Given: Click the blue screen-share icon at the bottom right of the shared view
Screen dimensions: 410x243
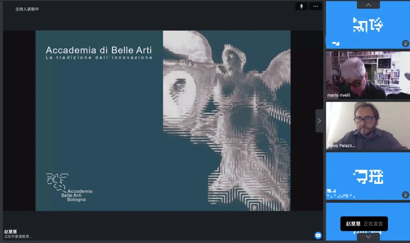Looking at the screenshot, I should point(318,235).
